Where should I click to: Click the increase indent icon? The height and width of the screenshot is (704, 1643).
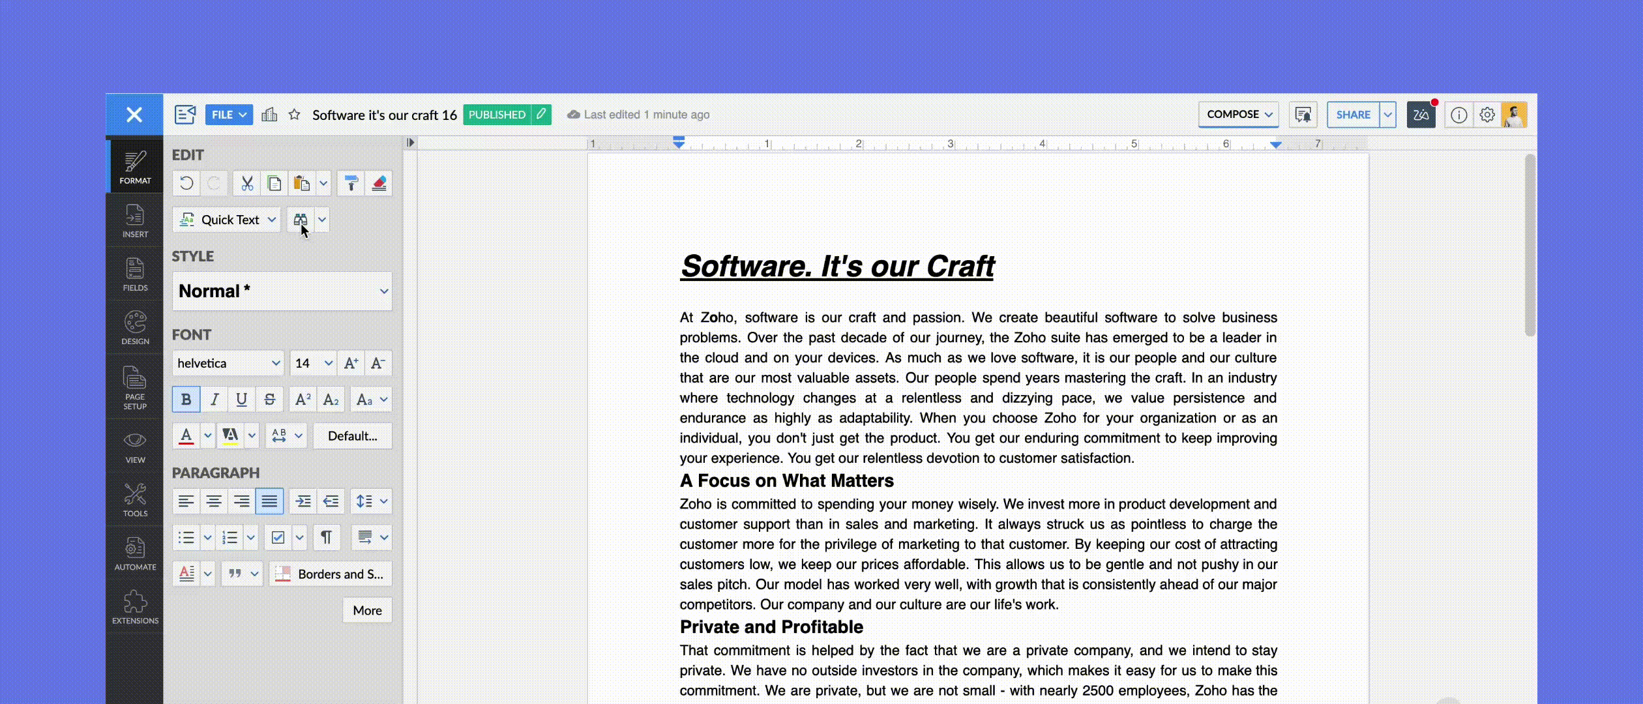[x=303, y=501]
